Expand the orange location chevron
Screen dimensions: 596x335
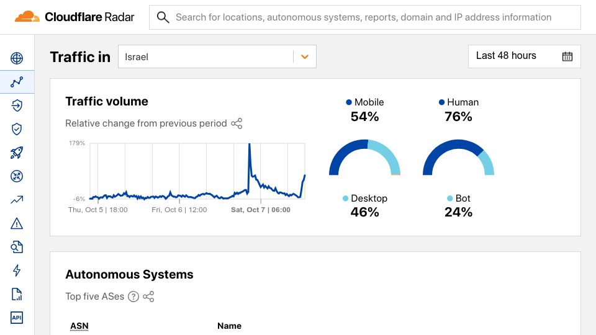(304, 56)
